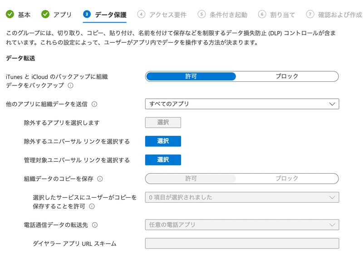Go back to the アプリ step tab
The image size is (363, 255).
click(56, 15)
